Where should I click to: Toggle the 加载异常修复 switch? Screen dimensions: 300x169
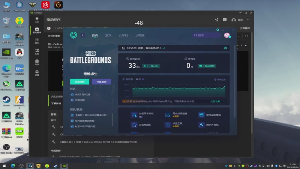coord(141,117)
